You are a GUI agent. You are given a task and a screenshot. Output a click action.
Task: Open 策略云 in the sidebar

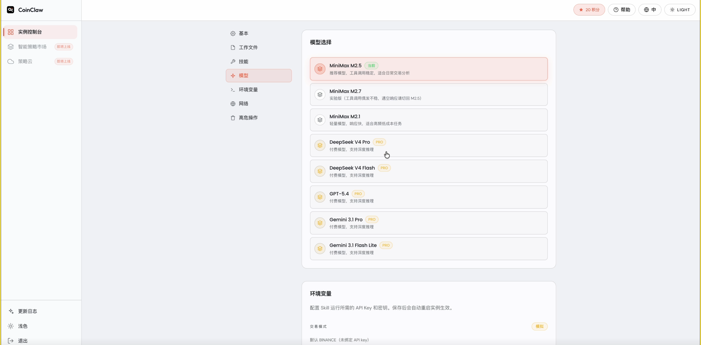coord(40,62)
